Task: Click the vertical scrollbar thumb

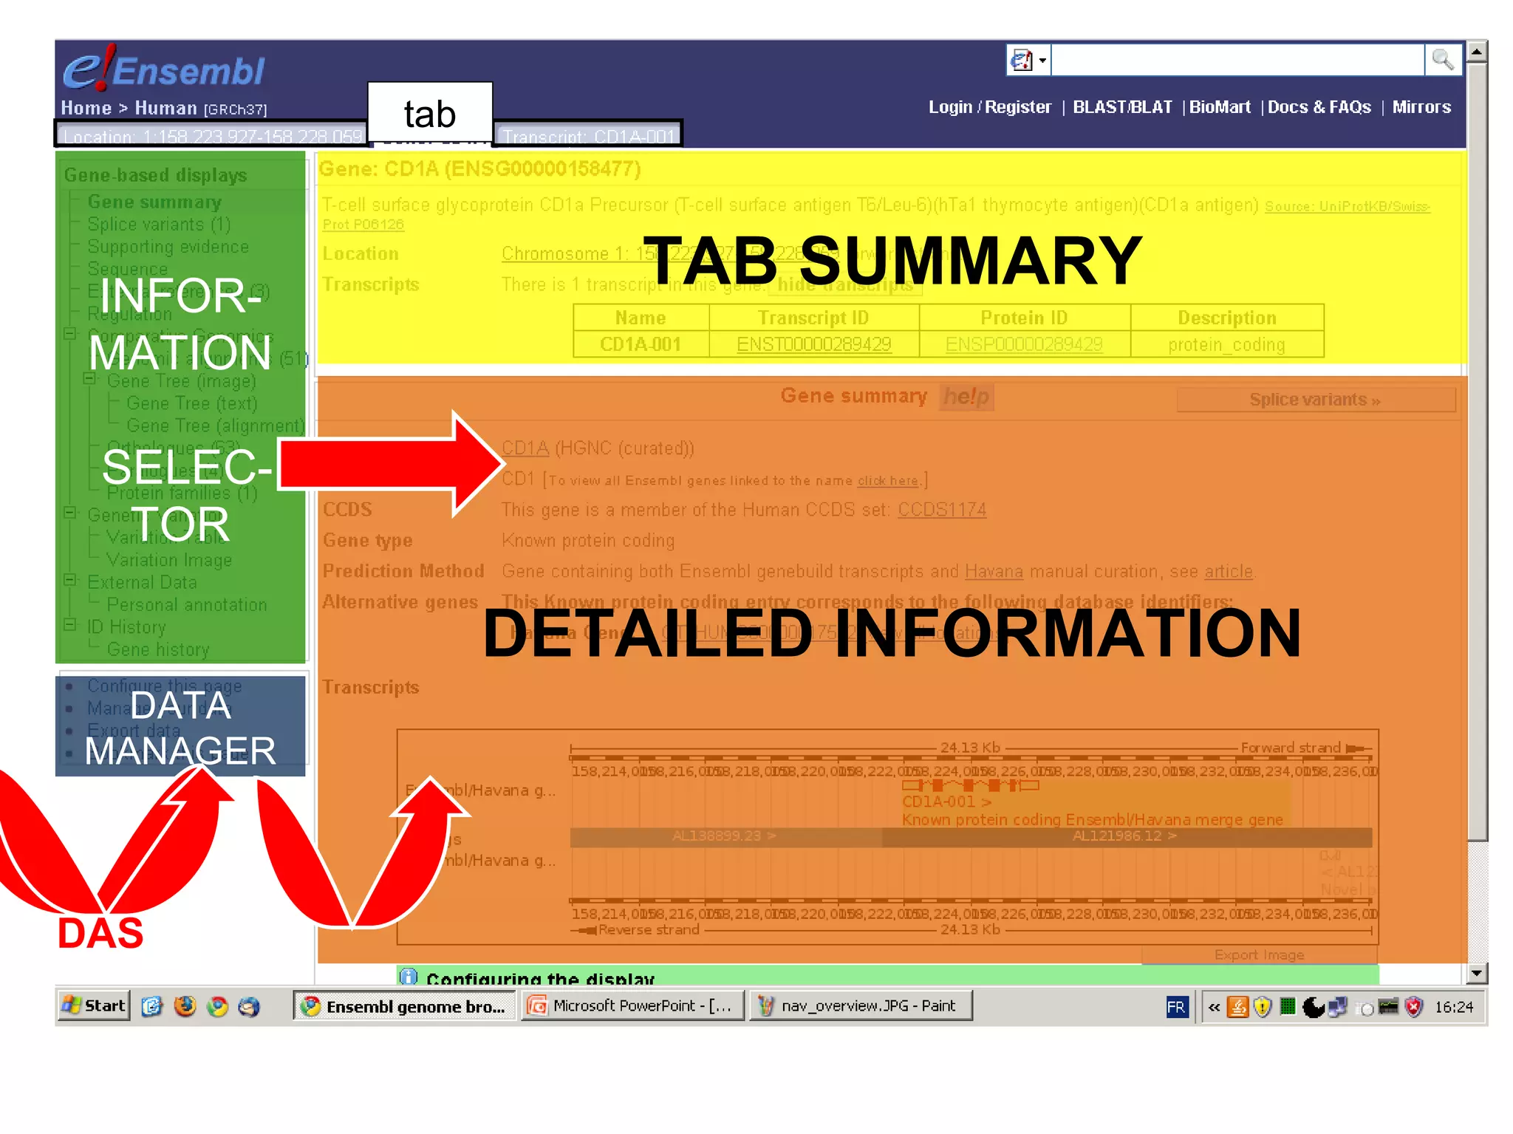Action: tap(1477, 451)
